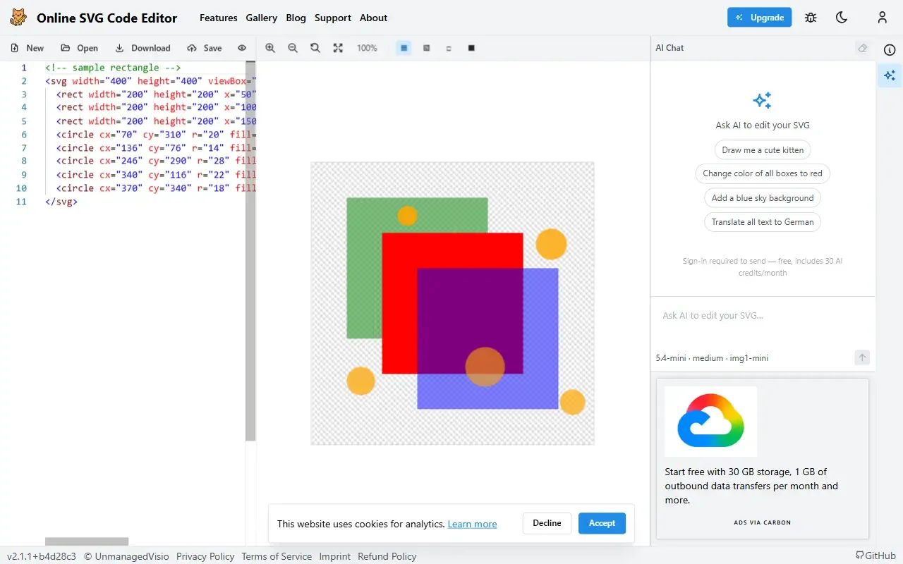
Task: Open the info panel icon
Action: (x=890, y=50)
